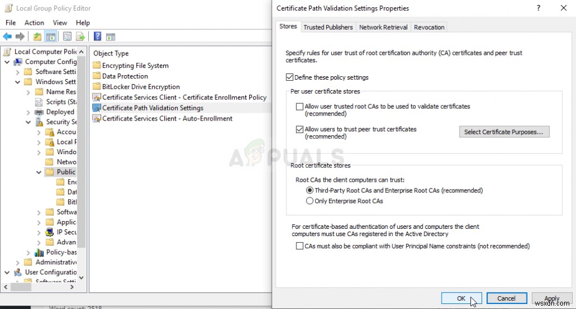Collapse the Security Settings tree node

28,122
